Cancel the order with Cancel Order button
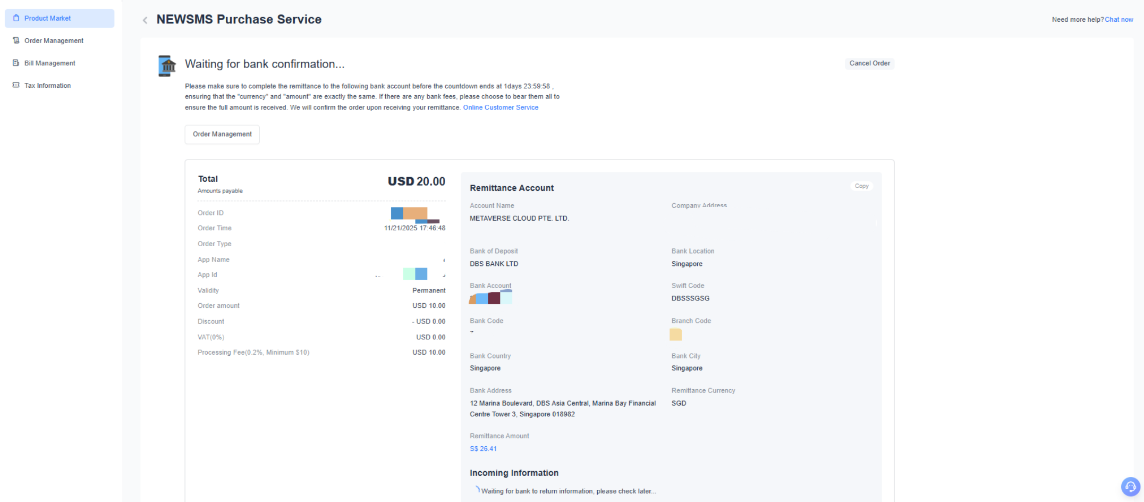The height and width of the screenshot is (502, 1144). (x=869, y=63)
